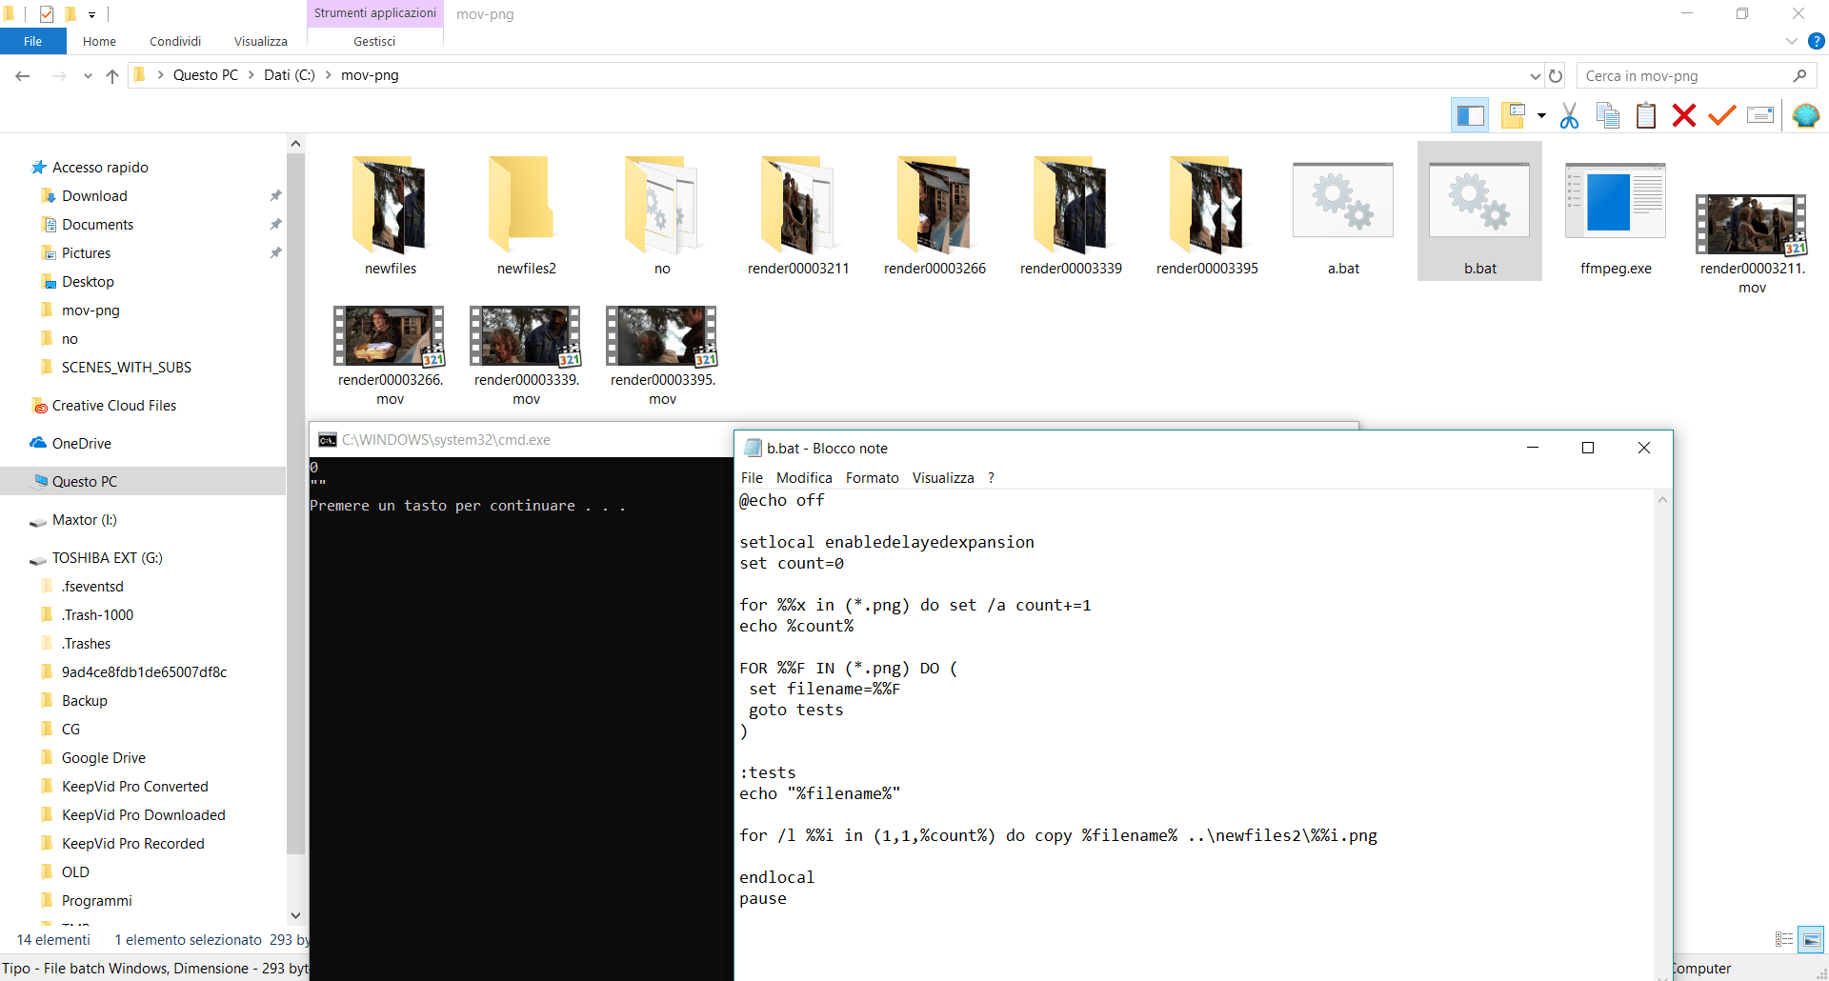This screenshot has height=981, width=1829.
Task: Expand the folder options dropdown arrow
Action: coord(1541,116)
